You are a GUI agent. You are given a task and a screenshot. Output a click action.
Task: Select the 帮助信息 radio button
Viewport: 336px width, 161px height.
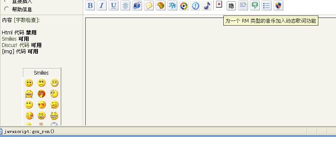pyautogui.click(x=7, y=9)
